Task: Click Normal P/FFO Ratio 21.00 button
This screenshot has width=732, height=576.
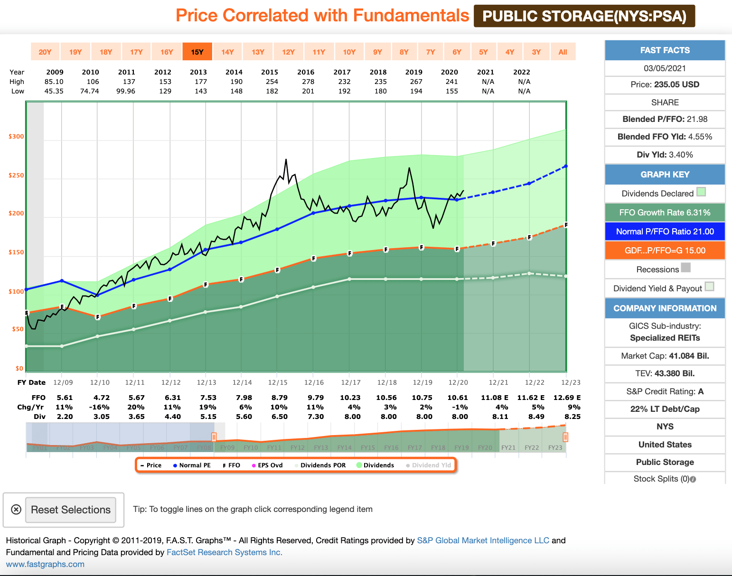Action: click(665, 232)
